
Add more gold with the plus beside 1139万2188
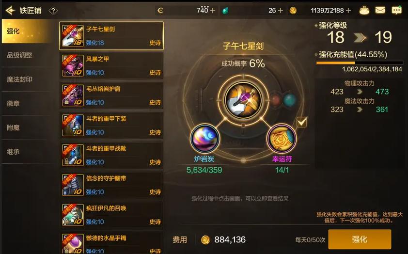coord(349,10)
